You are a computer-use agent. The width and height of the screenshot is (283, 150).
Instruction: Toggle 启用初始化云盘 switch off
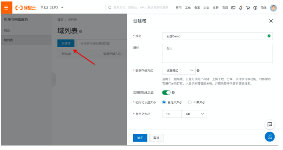pyautogui.click(x=166, y=92)
